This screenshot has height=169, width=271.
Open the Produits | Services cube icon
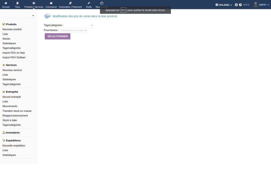(34, 3)
